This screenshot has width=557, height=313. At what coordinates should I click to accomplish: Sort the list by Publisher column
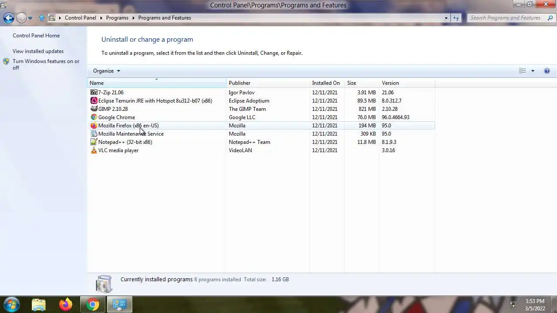[268, 83]
